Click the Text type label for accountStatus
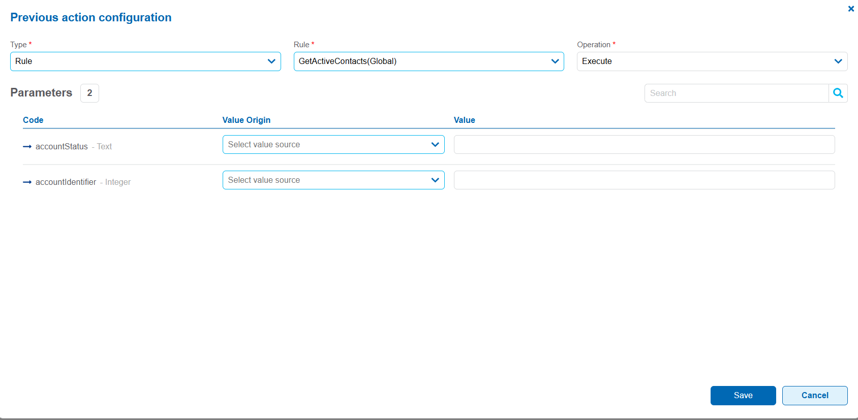The height and width of the screenshot is (420, 858). [x=104, y=147]
